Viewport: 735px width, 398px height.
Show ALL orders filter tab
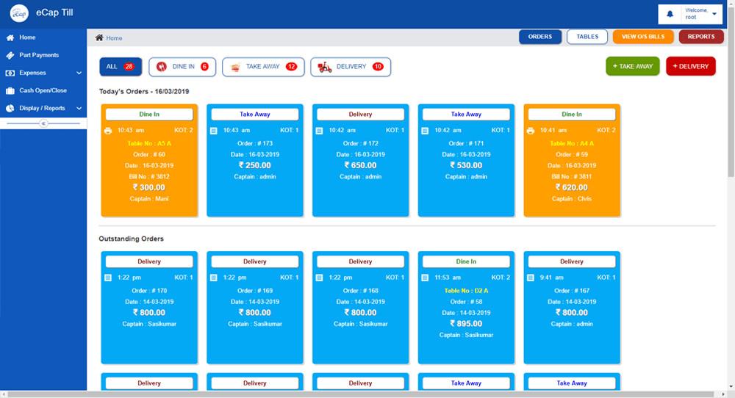coord(121,67)
